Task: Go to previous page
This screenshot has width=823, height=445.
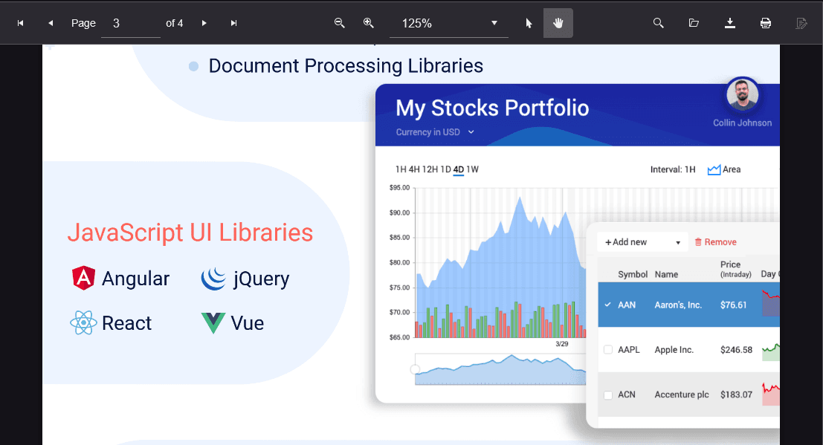Action: click(51, 23)
